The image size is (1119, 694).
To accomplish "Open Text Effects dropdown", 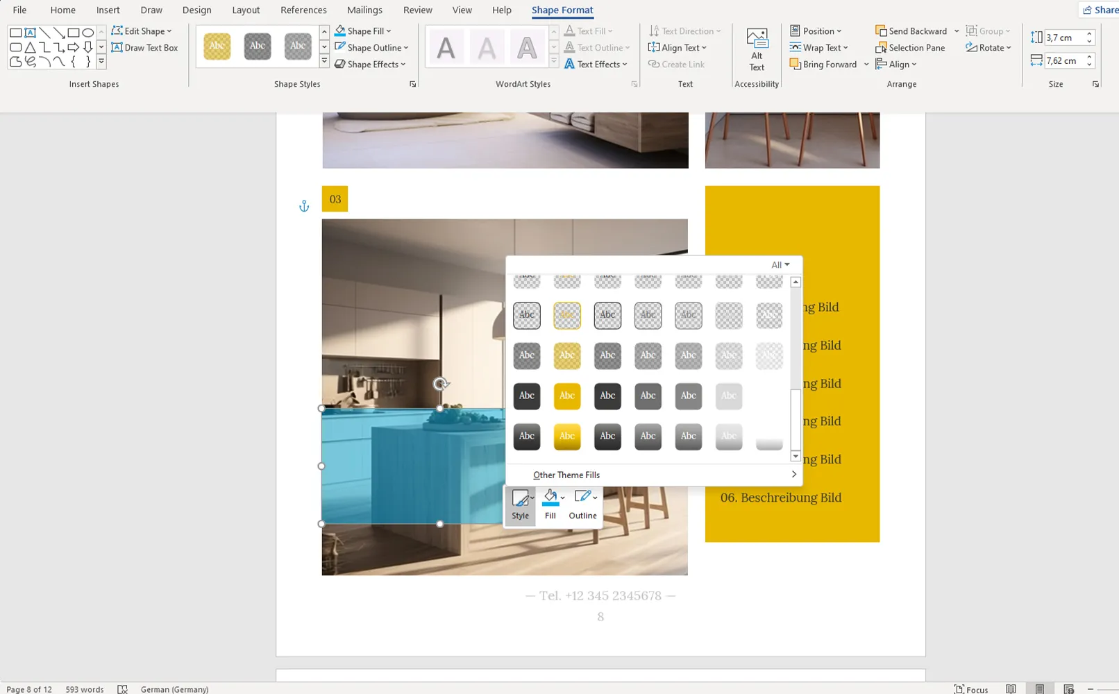I will click(596, 65).
